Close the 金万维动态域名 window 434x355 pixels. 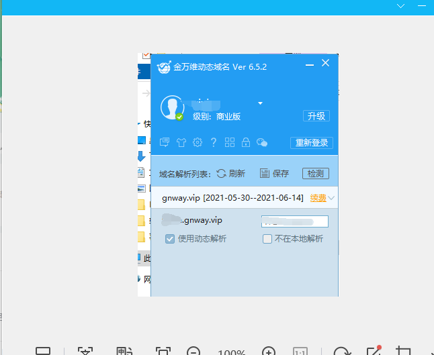tap(325, 63)
